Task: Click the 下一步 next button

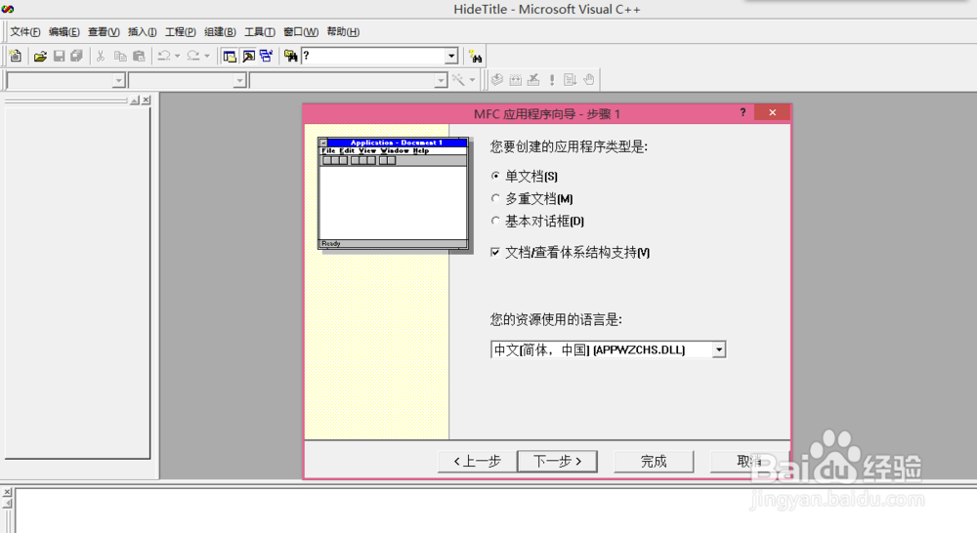Action: point(558,462)
